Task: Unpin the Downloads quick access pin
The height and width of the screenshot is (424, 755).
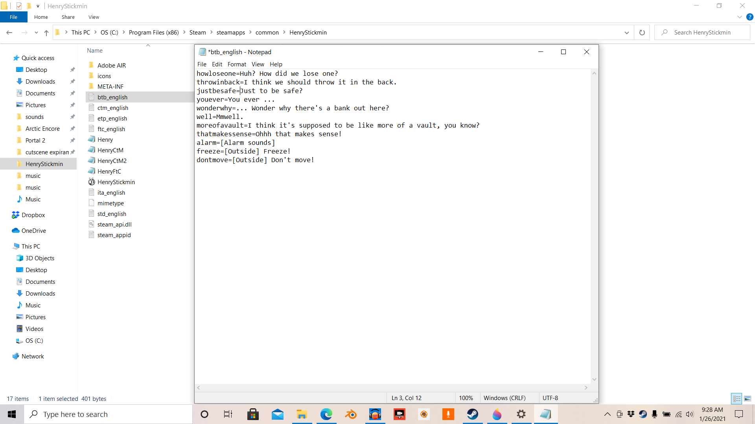Action: (72, 82)
